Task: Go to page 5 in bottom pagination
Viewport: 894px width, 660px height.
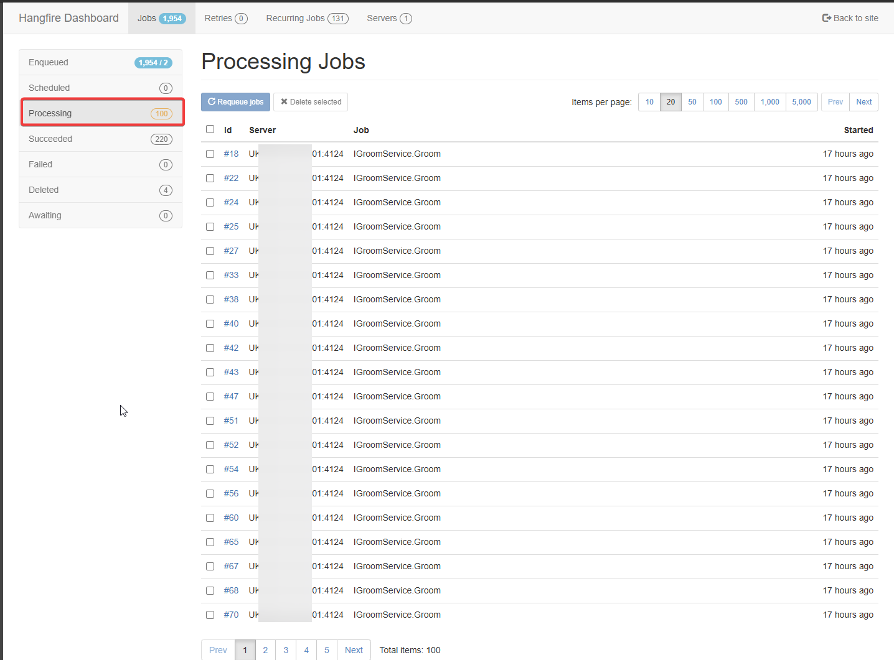Action: 327,650
